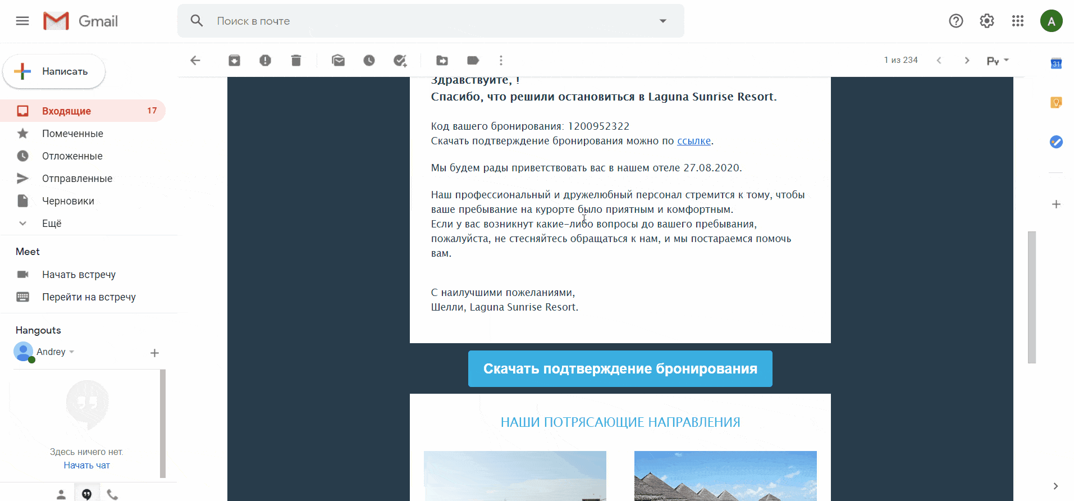Viewport: 1074px width, 501px height.
Task: Mark the email as unread
Action: tap(338, 61)
